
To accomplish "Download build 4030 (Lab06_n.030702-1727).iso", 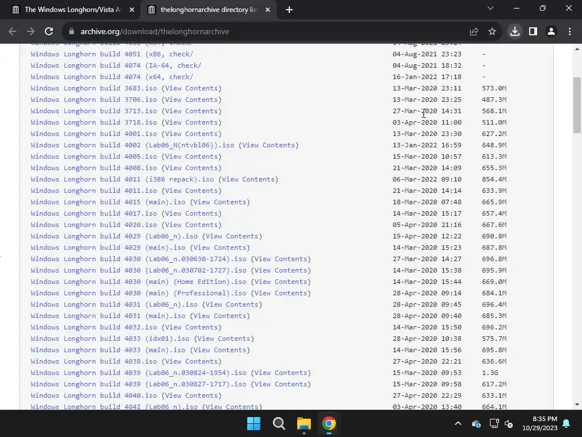I will [x=139, y=270].
